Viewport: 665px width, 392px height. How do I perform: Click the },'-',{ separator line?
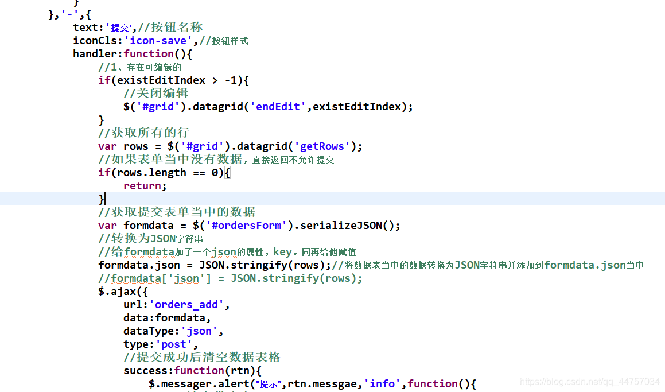coord(69,14)
